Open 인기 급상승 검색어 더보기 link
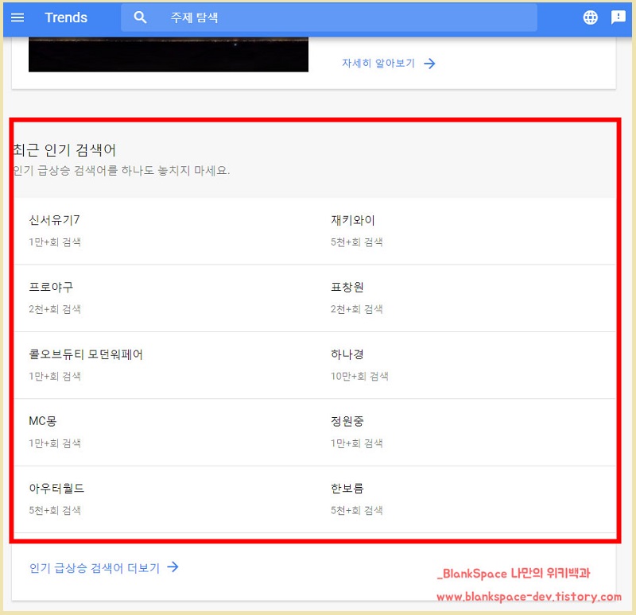 tap(95, 567)
